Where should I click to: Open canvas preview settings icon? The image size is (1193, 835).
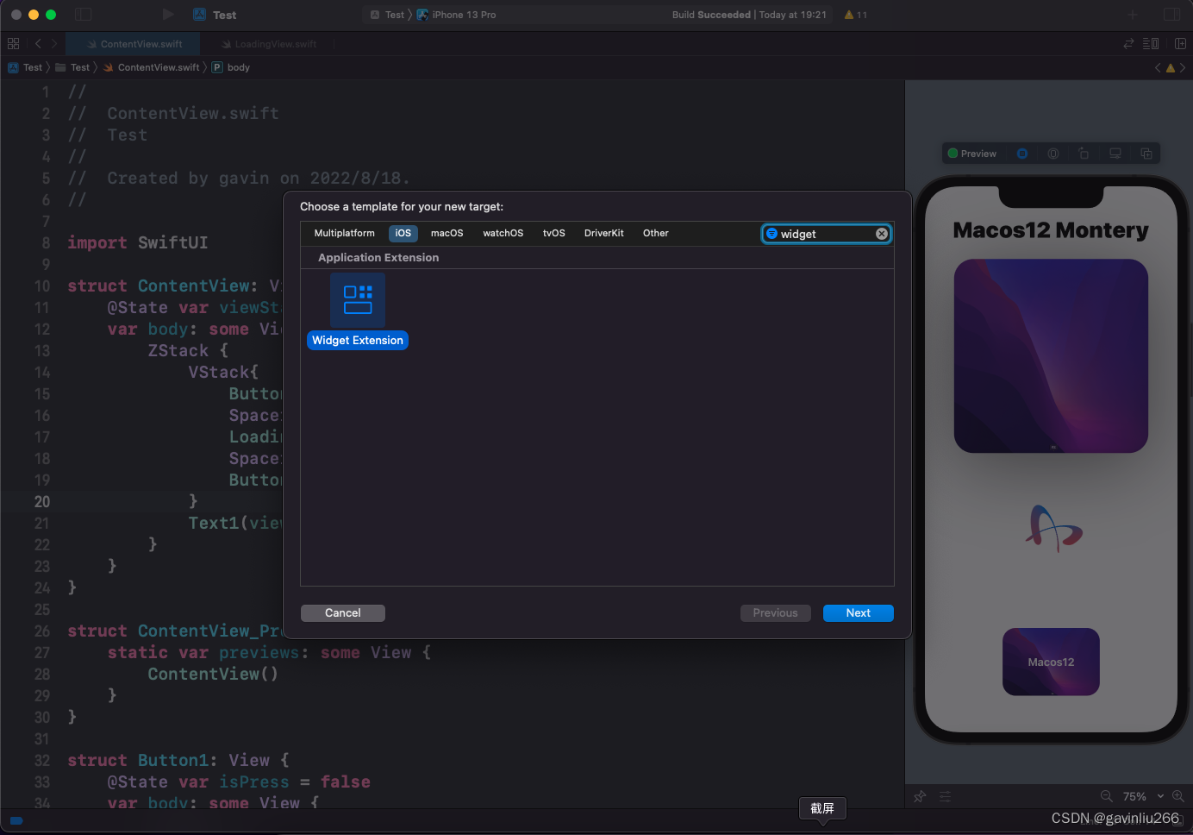click(946, 796)
